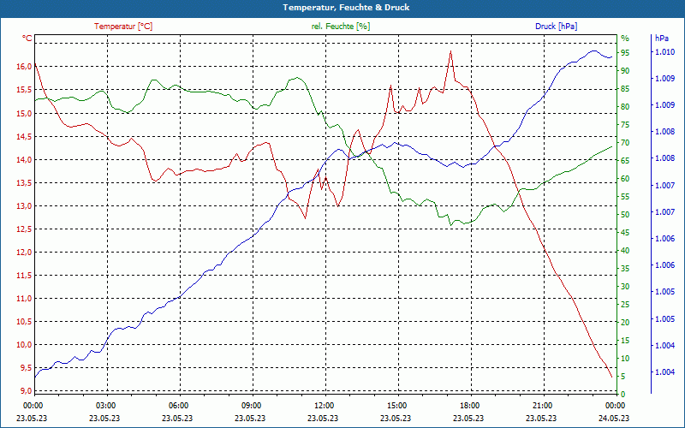Screen dimensions: 685x428
Task: Click the green 60 humidity axis label
Action: [x=625, y=179]
